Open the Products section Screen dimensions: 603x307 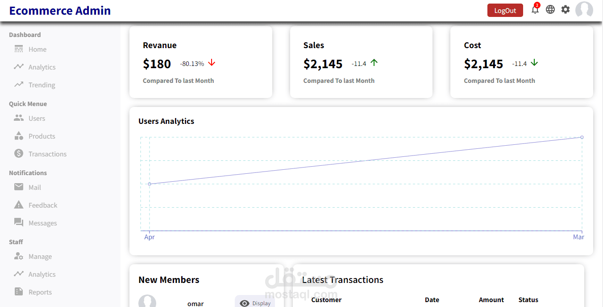[42, 136]
